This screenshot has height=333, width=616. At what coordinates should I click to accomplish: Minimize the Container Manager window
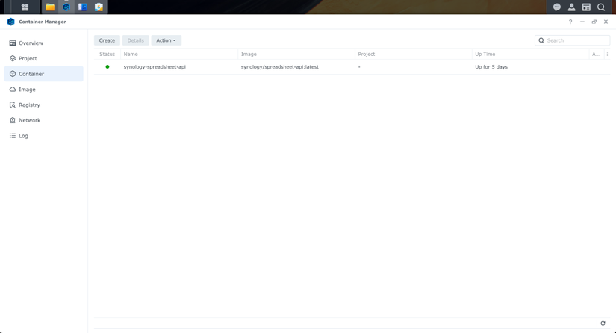click(582, 22)
